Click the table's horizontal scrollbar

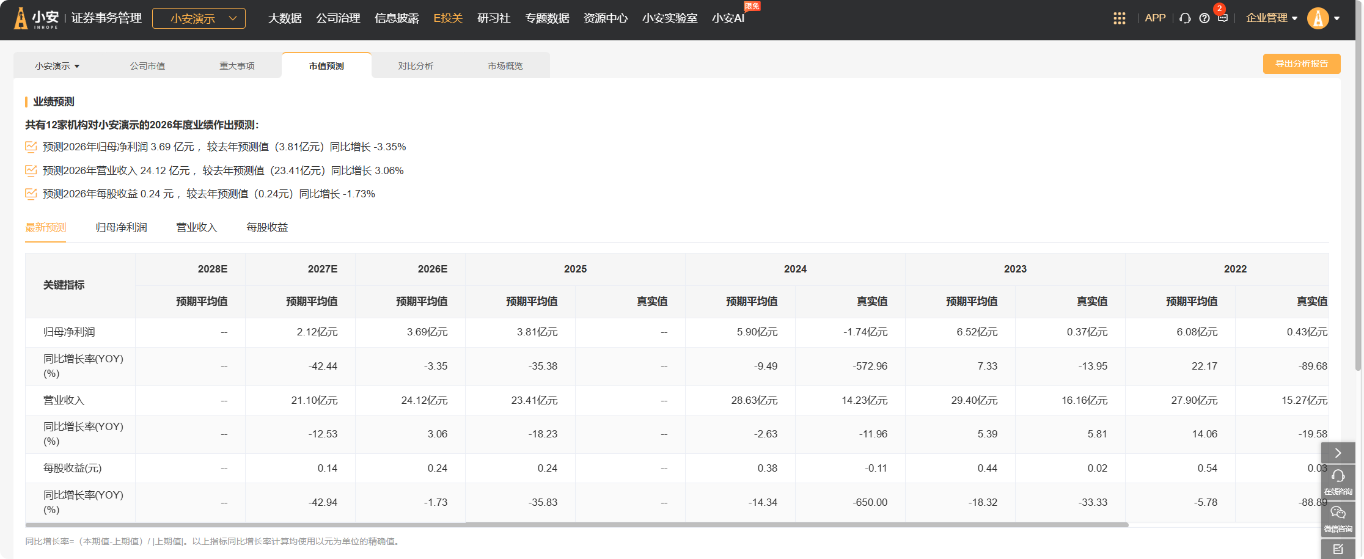click(576, 525)
